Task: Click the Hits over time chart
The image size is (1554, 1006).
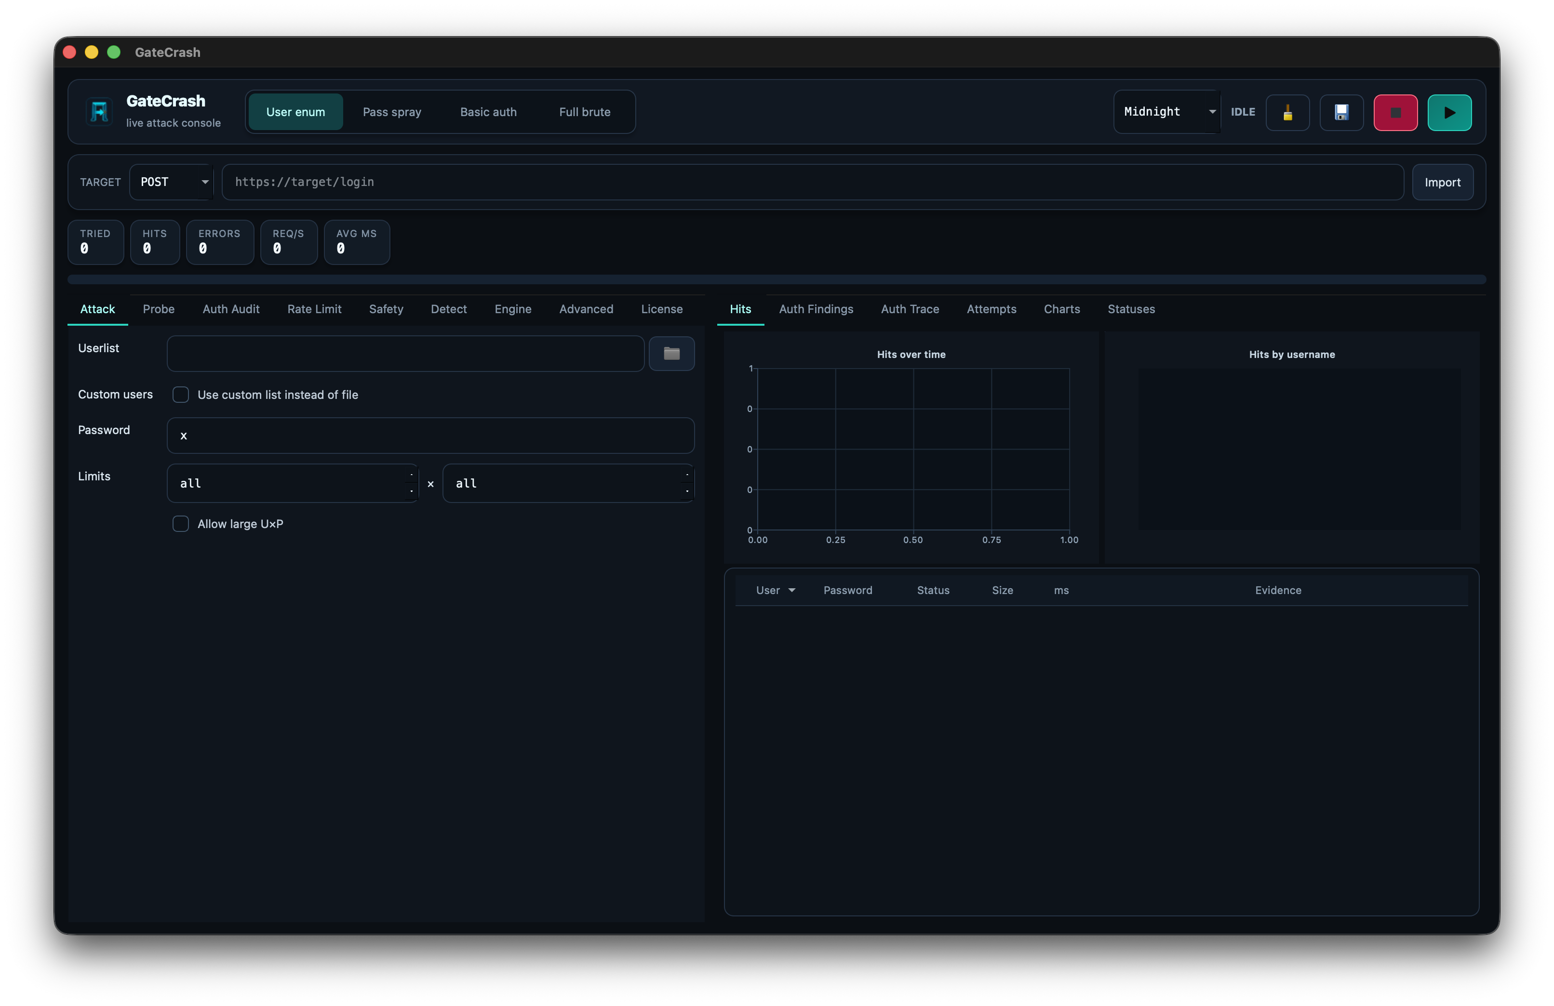Action: click(x=911, y=449)
